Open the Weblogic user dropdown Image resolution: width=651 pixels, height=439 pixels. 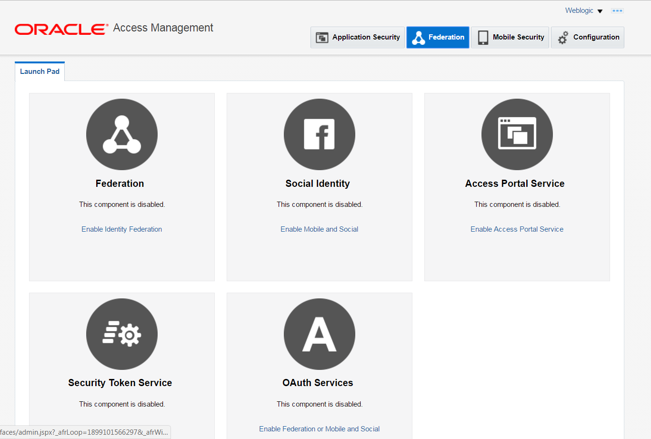(x=583, y=10)
